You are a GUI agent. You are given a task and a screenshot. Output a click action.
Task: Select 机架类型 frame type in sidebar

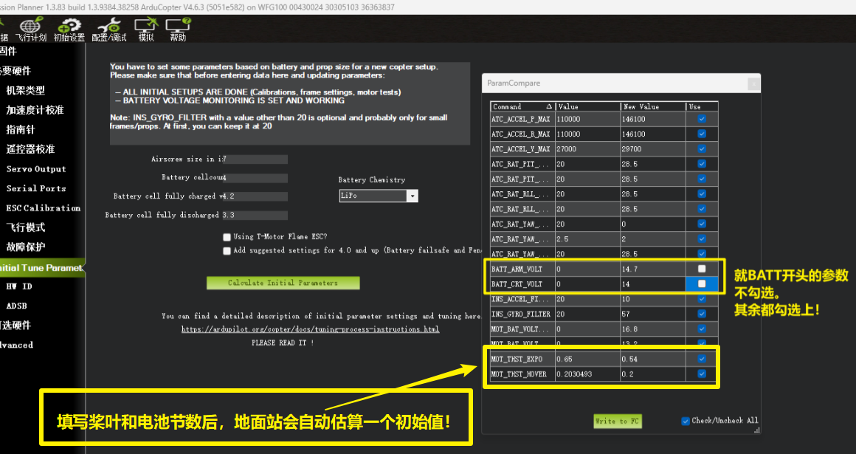[26, 91]
